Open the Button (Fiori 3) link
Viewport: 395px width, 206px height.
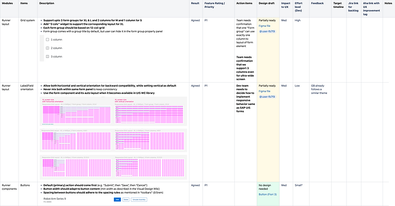pyautogui.click(x=267, y=194)
